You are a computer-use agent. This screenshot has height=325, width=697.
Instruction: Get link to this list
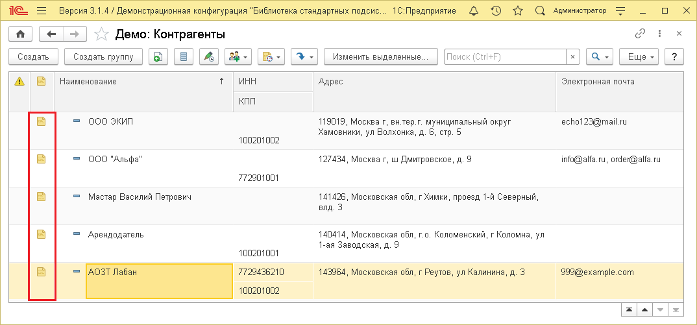[640, 34]
